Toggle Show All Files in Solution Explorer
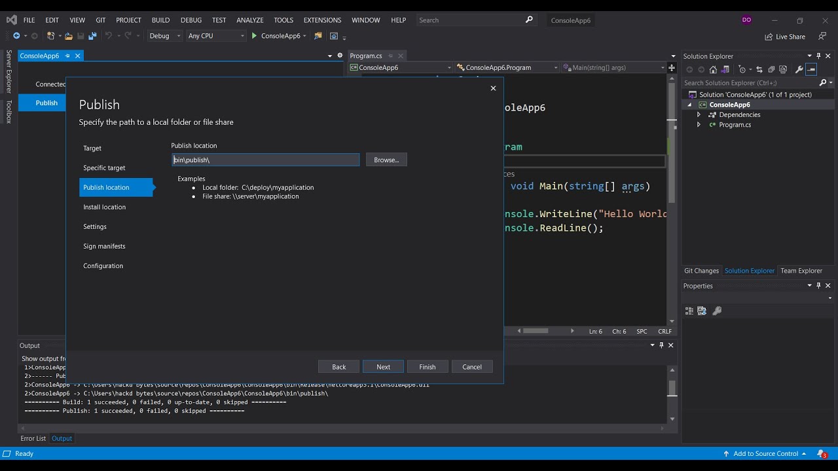Screen dimensions: 838x471 click(783, 69)
